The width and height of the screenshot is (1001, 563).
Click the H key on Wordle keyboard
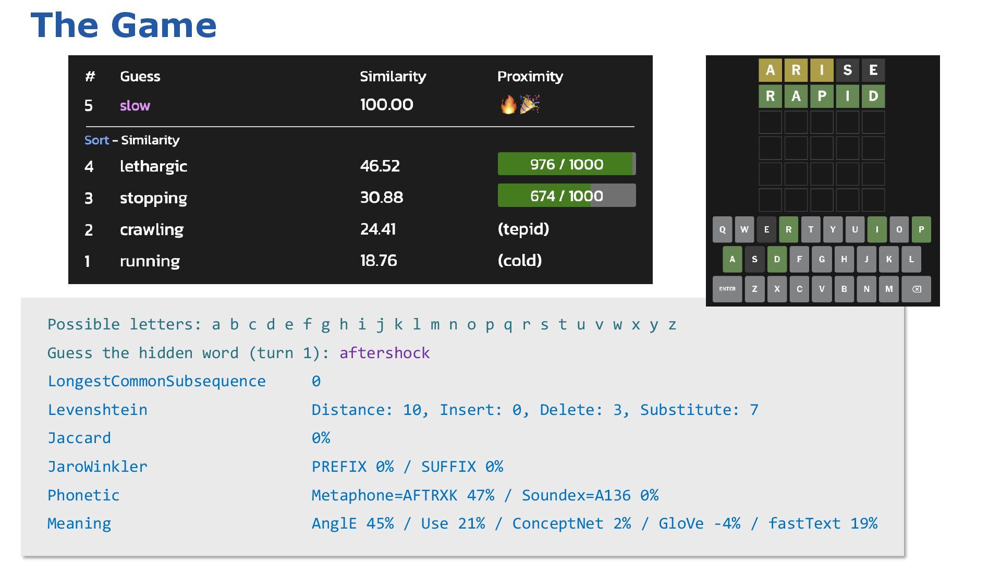click(844, 259)
